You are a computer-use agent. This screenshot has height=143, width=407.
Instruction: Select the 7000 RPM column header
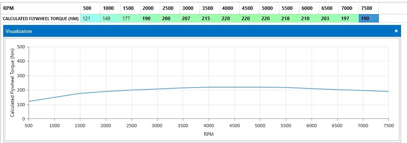(349, 8)
